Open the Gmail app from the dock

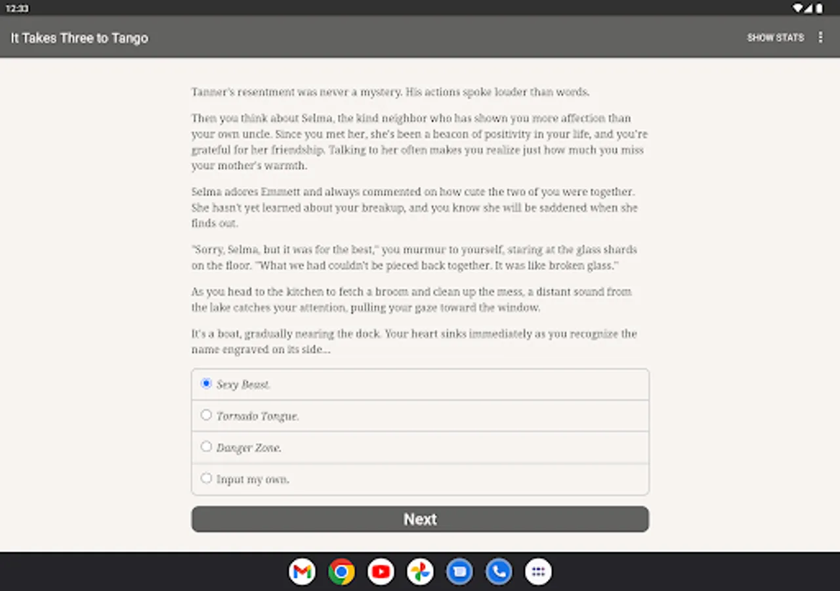click(302, 571)
